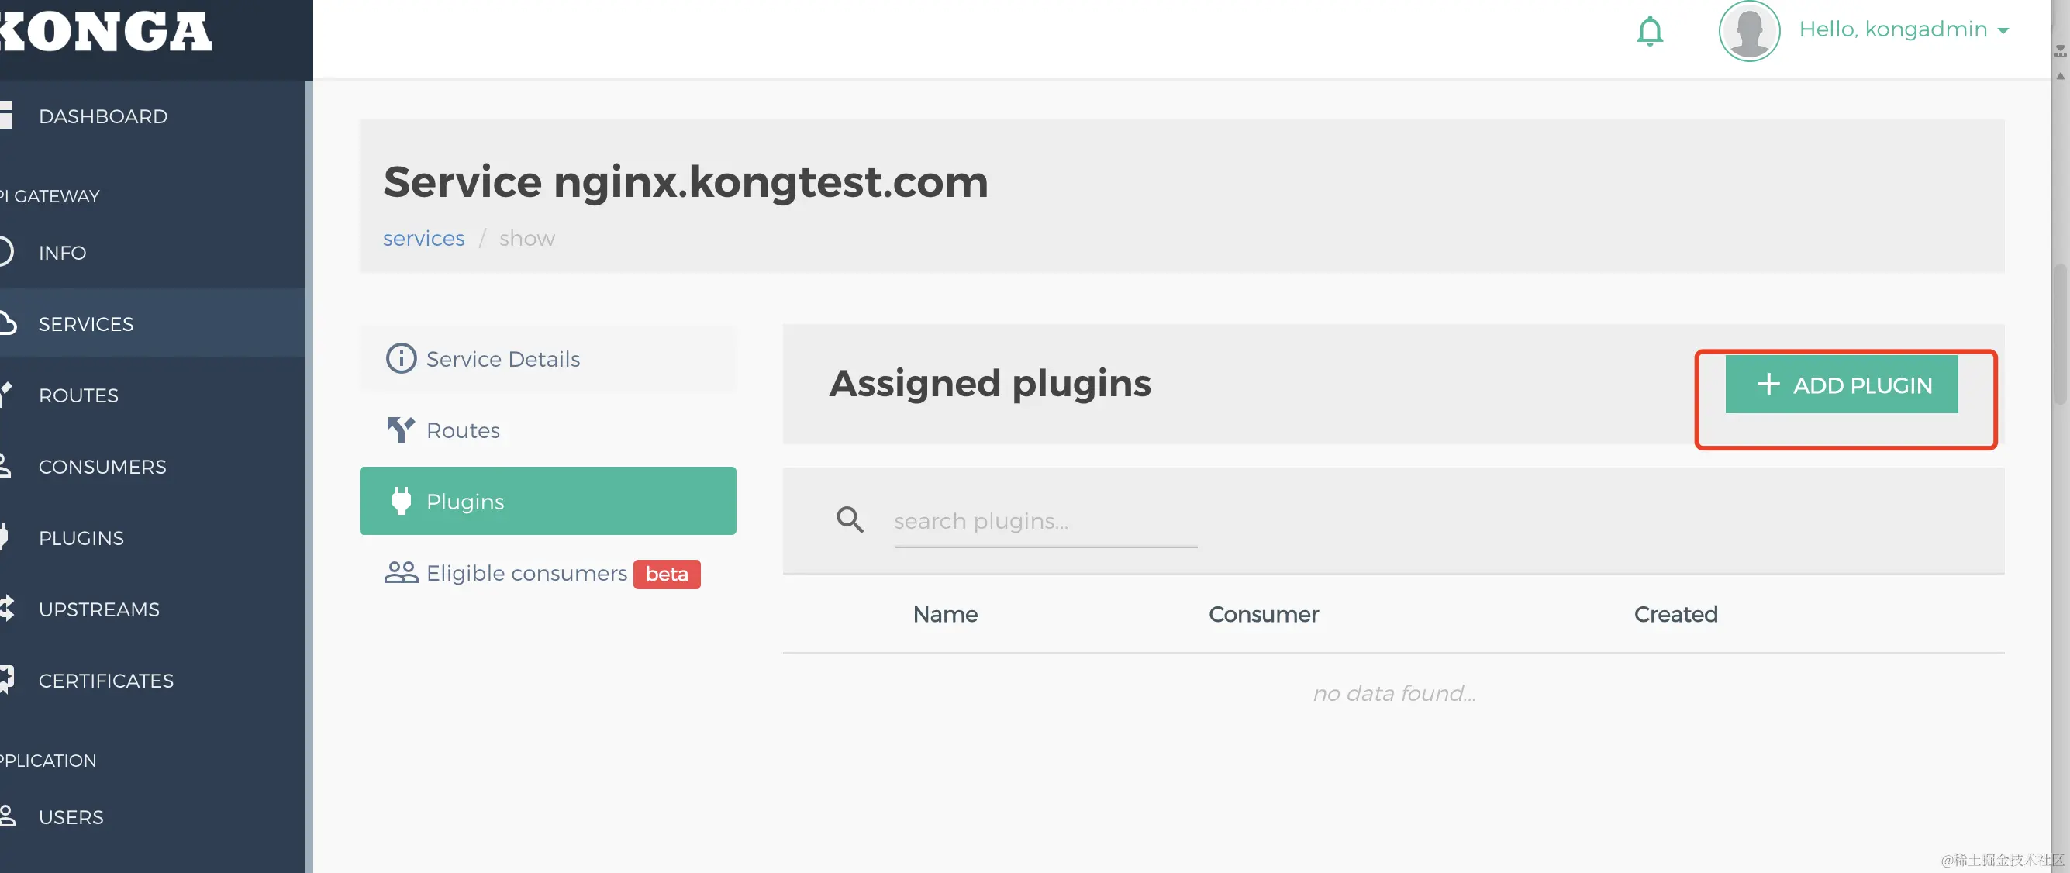
Task: Click the plug icon in Plugins tab
Action: [x=401, y=501]
